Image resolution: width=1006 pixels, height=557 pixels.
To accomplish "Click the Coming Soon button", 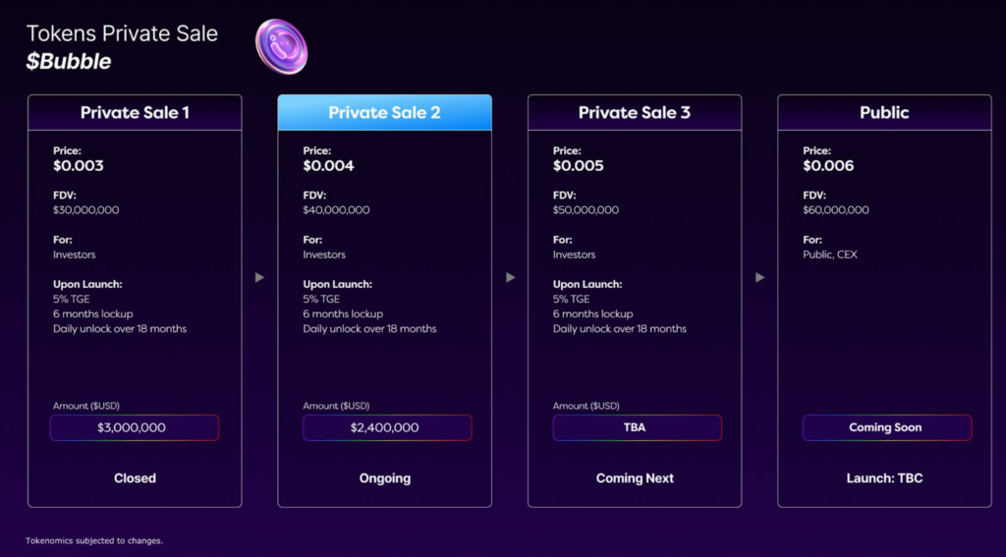I will click(x=887, y=427).
